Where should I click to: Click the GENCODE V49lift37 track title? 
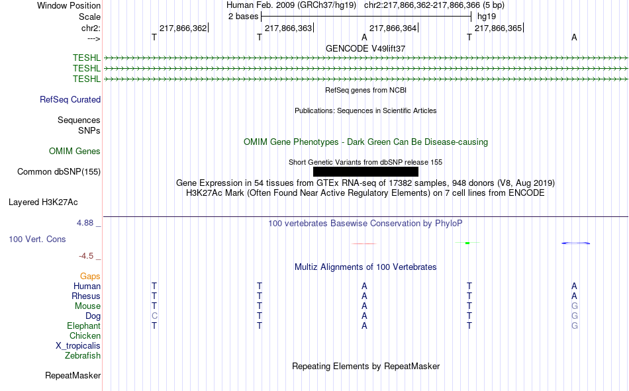365,48
